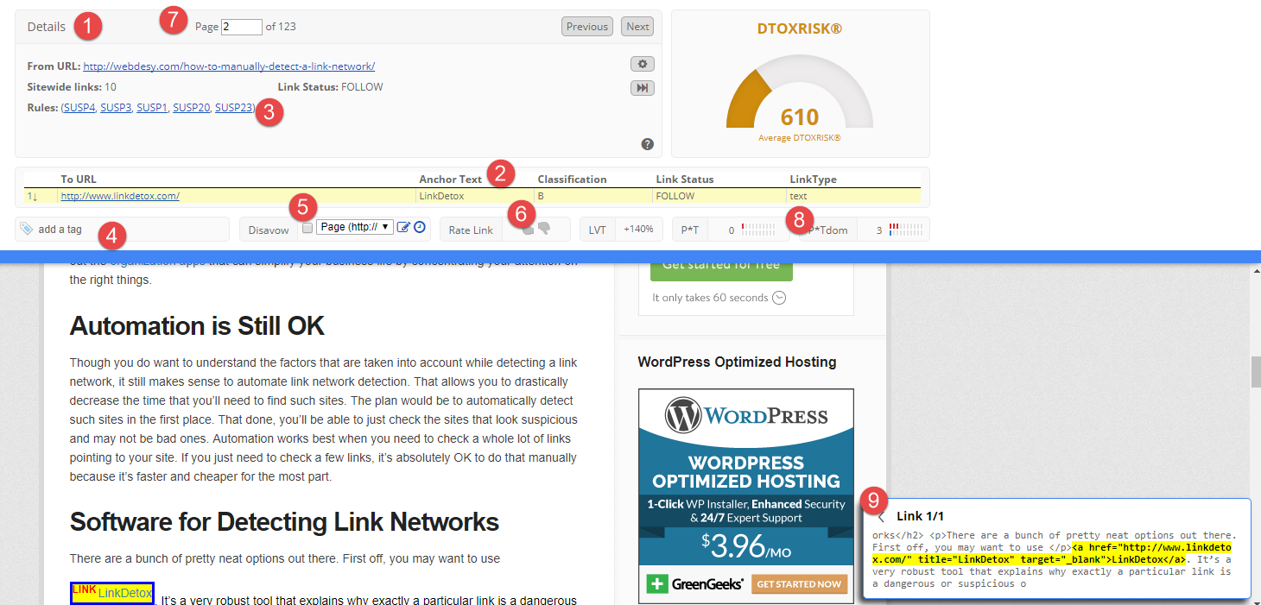The image size is (1261, 605).
Task: Click the LinkDetox anchor text cell
Action: coord(441,196)
